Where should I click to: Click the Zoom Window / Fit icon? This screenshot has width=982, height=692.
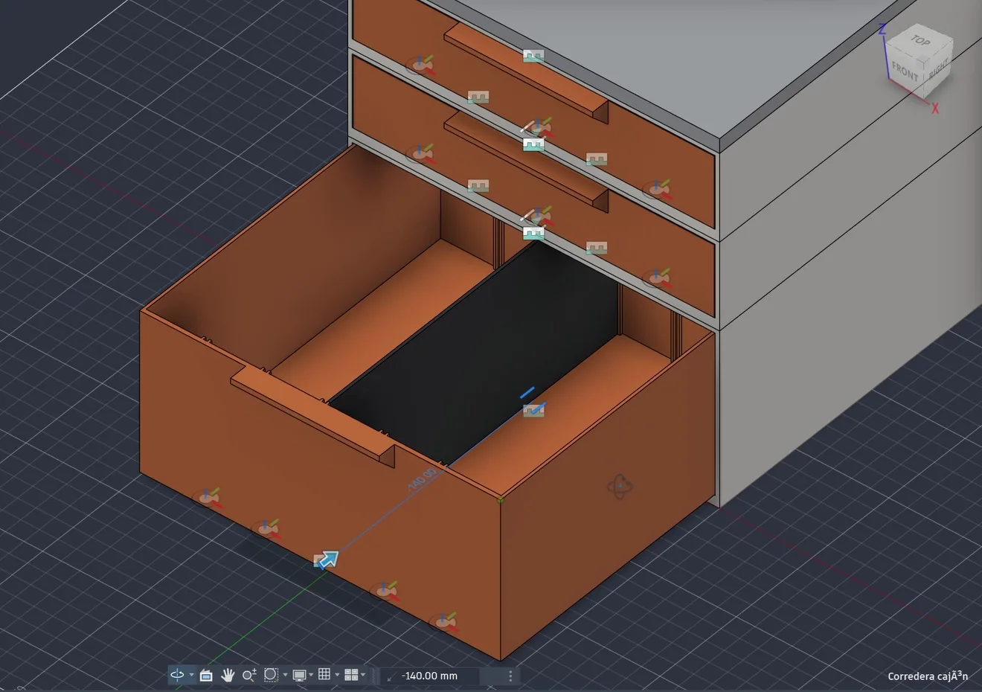coord(271,675)
